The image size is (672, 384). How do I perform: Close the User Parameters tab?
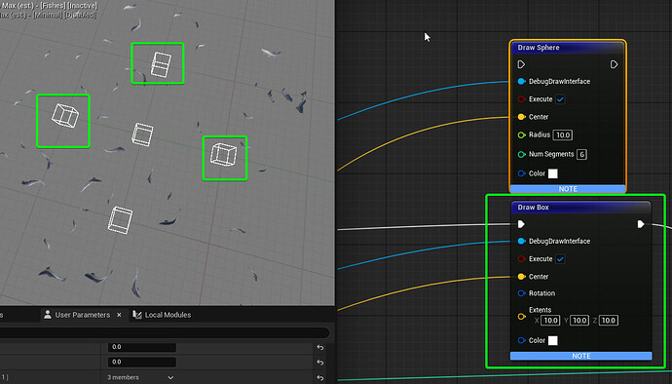(119, 315)
